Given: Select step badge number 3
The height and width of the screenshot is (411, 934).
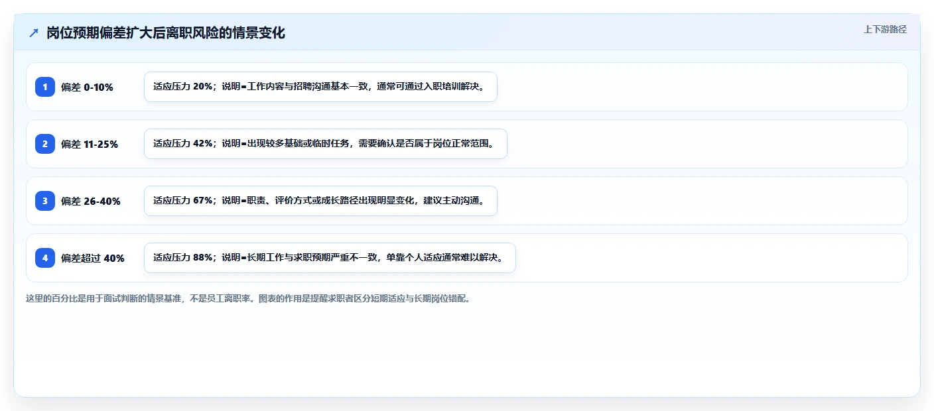Looking at the screenshot, I should coord(45,201).
